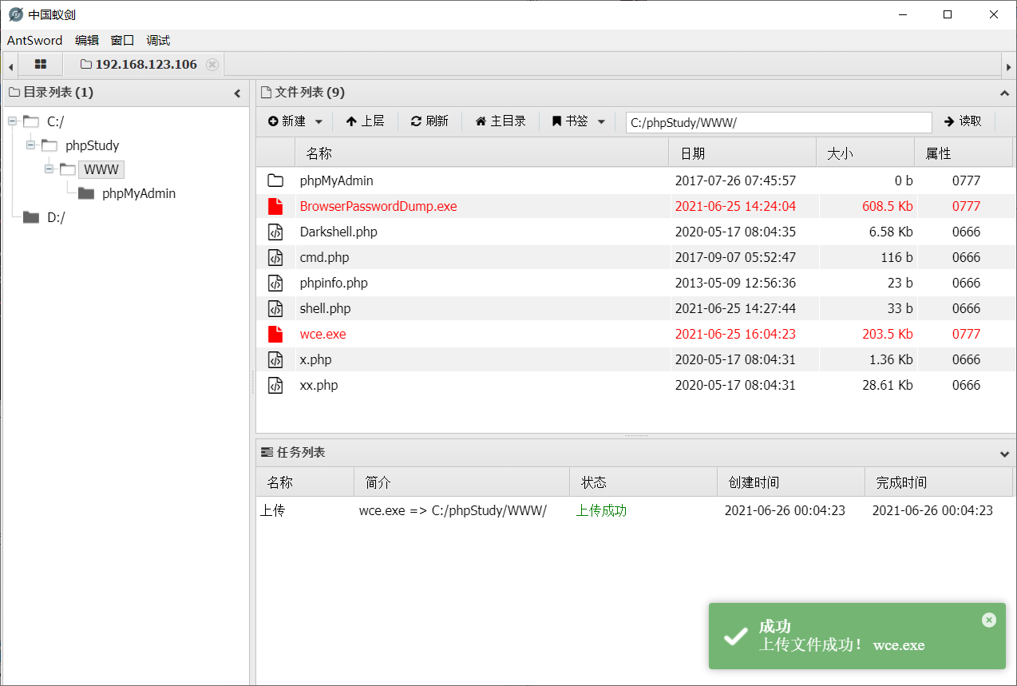Select WWW folder in tree
The width and height of the screenshot is (1017, 686).
point(101,169)
